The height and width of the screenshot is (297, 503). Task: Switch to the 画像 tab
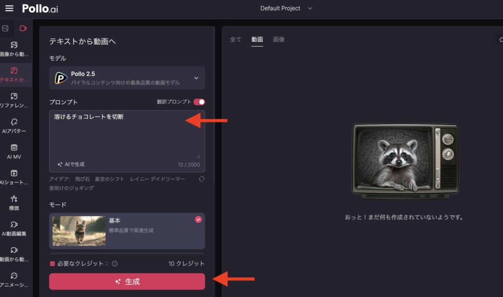pos(279,40)
